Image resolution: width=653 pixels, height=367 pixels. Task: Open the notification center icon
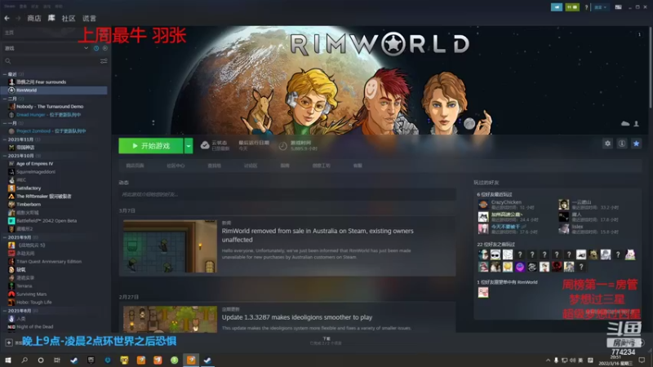tap(642, 360)
